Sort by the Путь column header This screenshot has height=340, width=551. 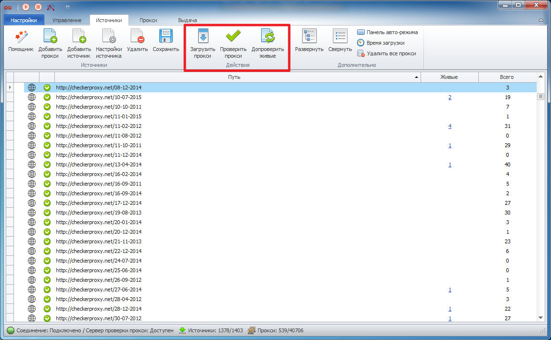pos(238,77)
